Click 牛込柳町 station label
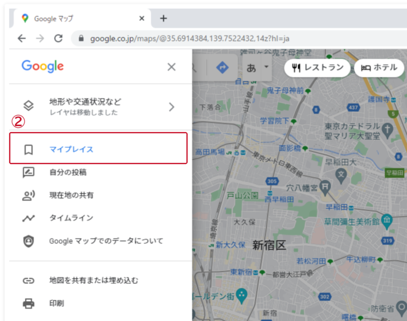The height and width of the screenshot is (321, 407). pos(361,259)
